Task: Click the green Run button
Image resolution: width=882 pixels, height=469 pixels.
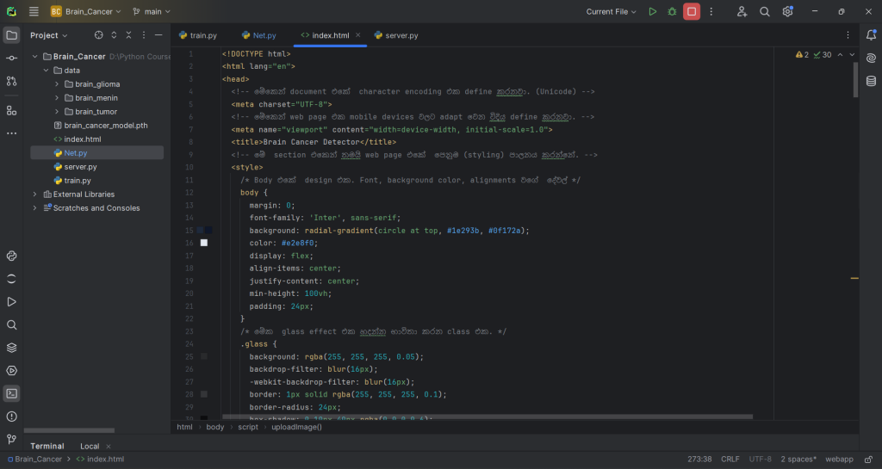Action: 652,11
